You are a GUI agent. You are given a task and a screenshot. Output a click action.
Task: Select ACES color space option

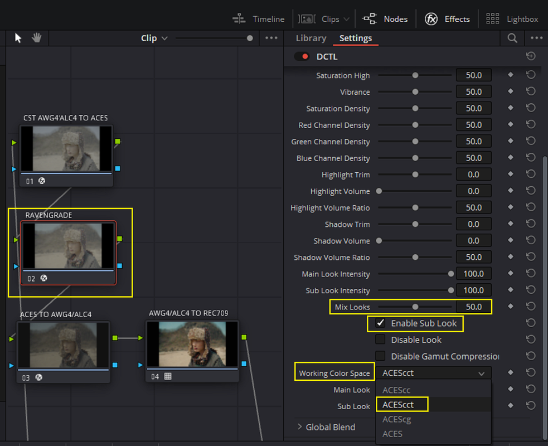point(433,434)
